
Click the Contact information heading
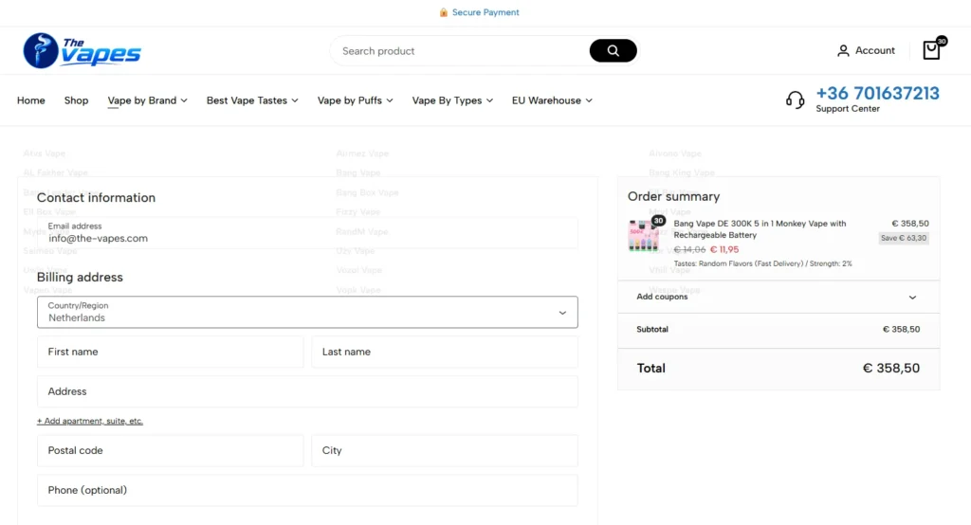point(96,197)
